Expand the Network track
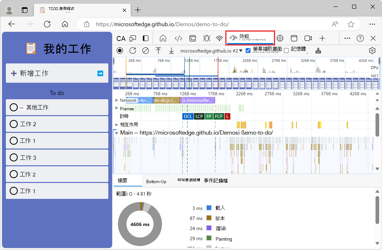382x250 pixels. (x=117, y=100)
